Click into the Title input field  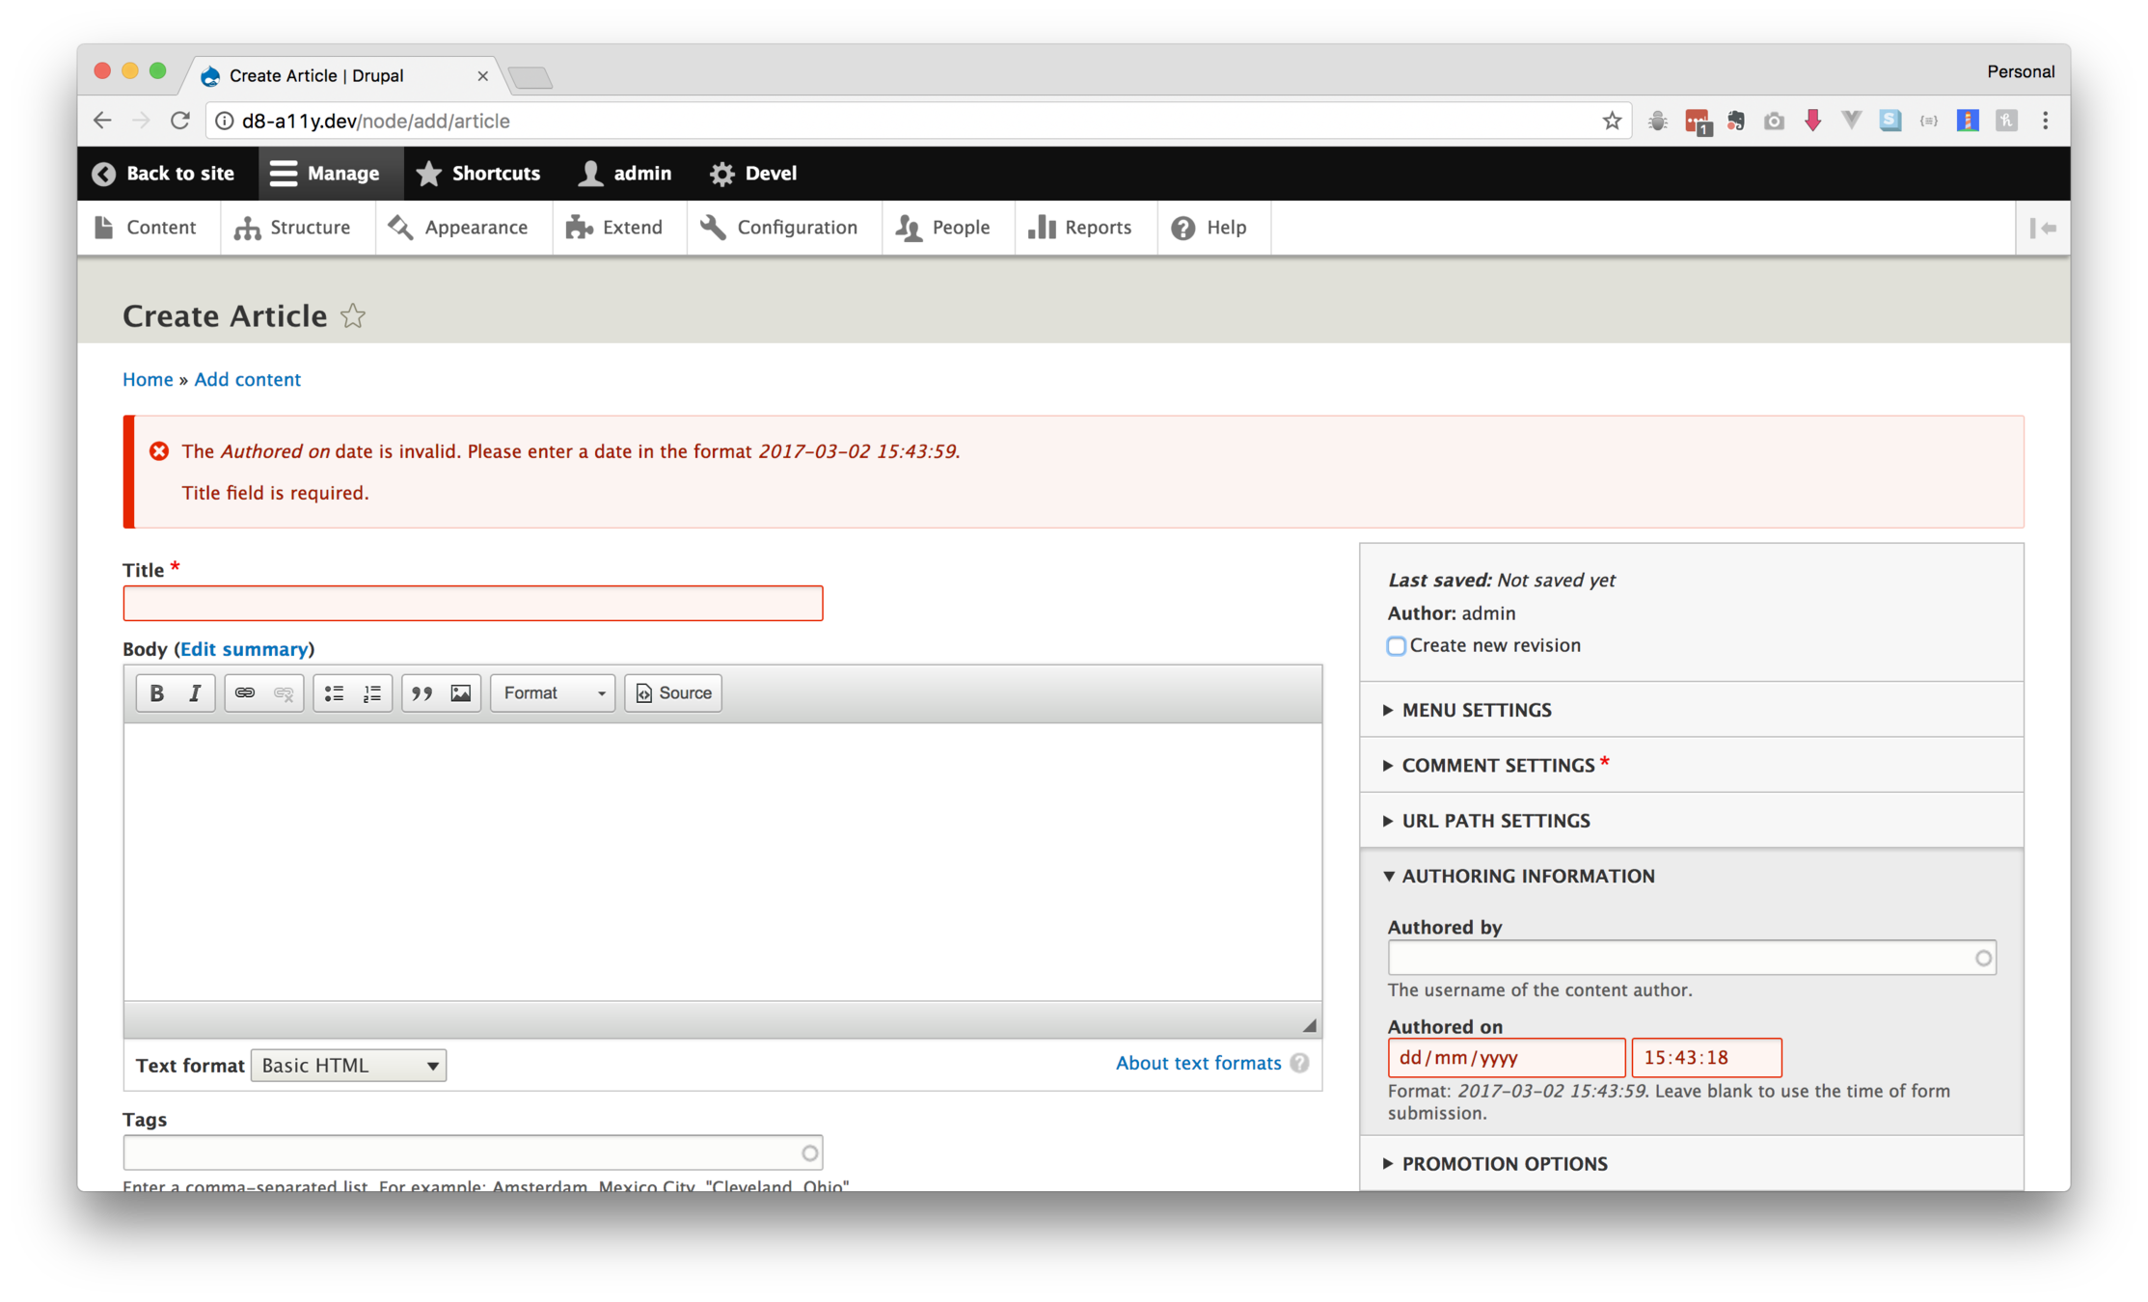[473, 604]
